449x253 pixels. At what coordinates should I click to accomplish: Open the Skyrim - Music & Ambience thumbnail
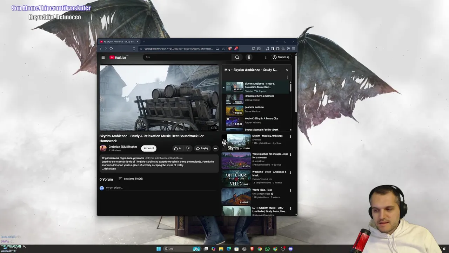[236, 142]
